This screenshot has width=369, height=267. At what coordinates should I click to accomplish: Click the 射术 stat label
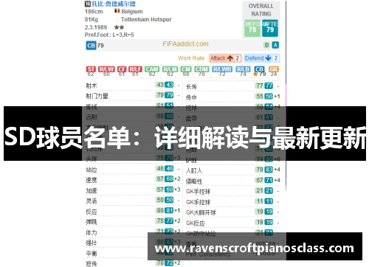pos(92,86)
